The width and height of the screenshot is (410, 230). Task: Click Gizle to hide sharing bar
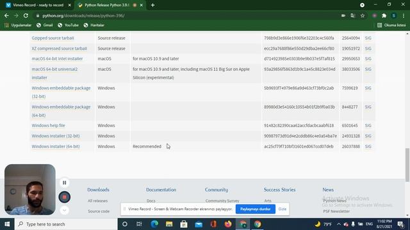coord(283,209)
